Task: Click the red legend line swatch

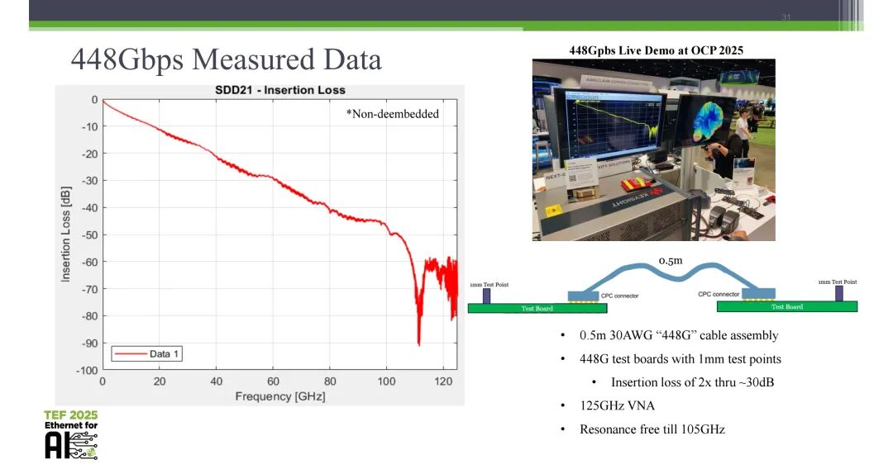Action: point(131,353)
